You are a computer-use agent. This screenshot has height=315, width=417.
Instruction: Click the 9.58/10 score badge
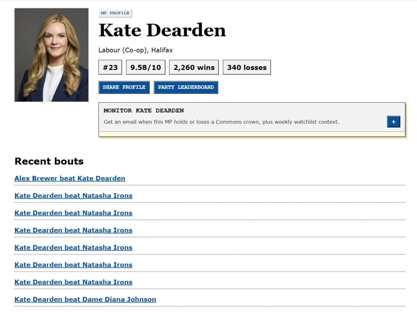pyautogui.click(x=146, y=67)
